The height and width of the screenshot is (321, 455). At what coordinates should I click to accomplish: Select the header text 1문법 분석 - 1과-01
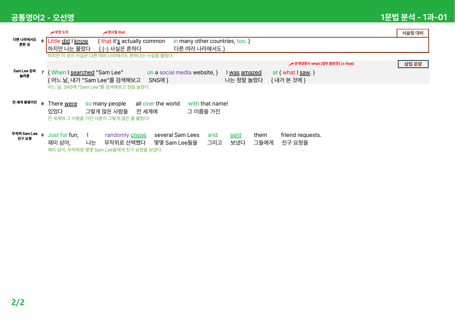click(x=414, y=17)
